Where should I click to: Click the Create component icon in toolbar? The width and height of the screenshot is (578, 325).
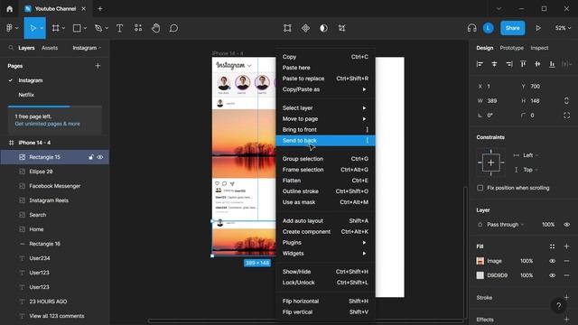pos(305,28)
